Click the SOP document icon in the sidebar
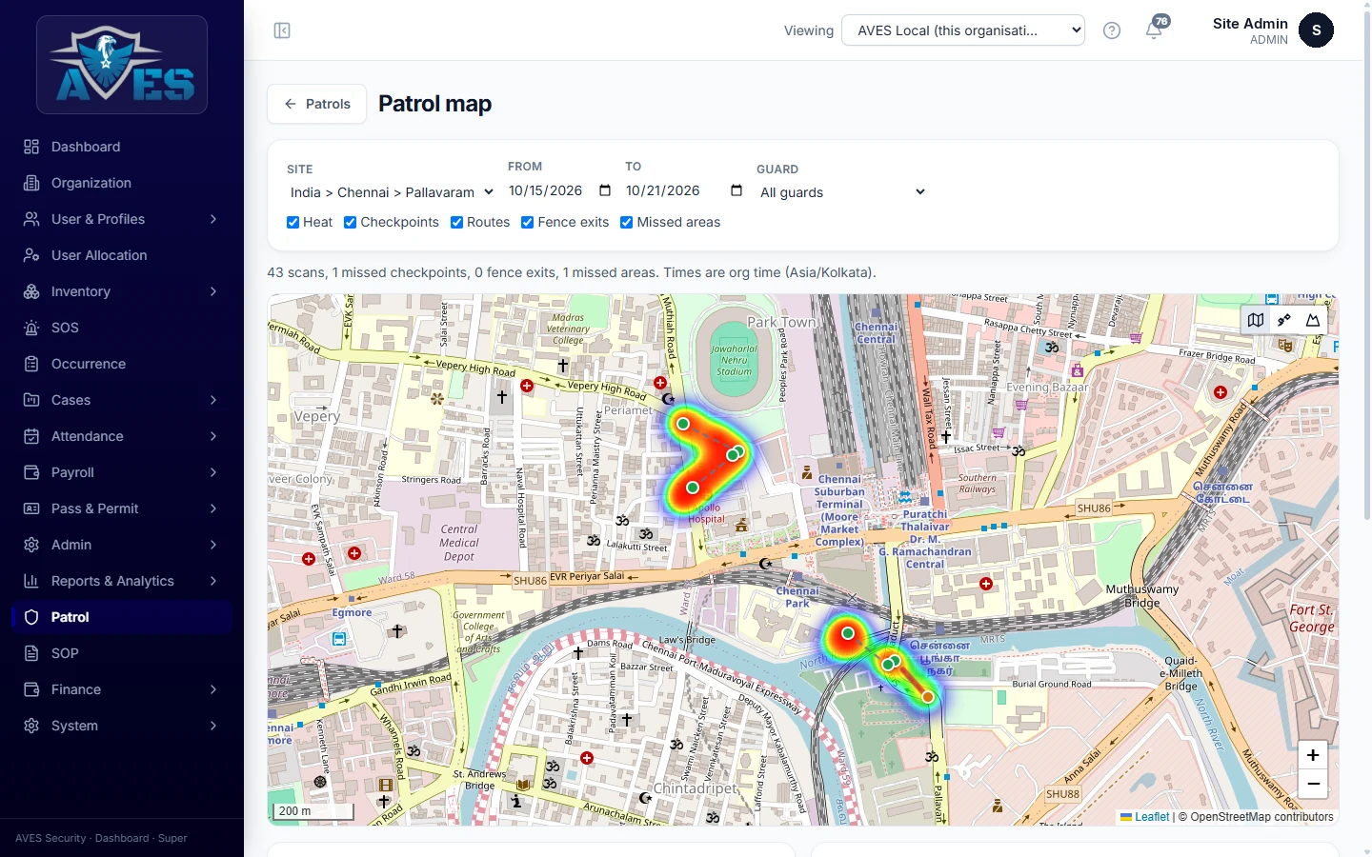 click(31, 653)
